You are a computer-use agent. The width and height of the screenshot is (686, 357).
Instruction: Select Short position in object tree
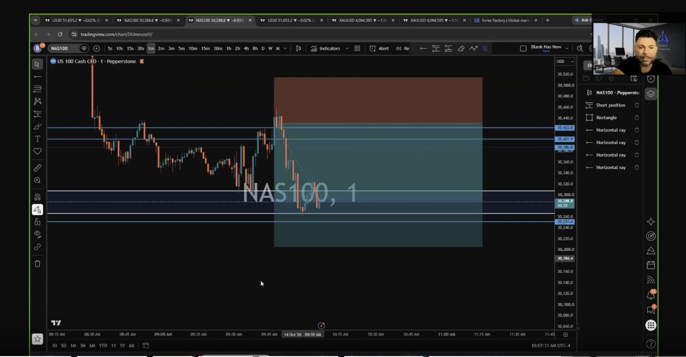[x=611, y=105]
